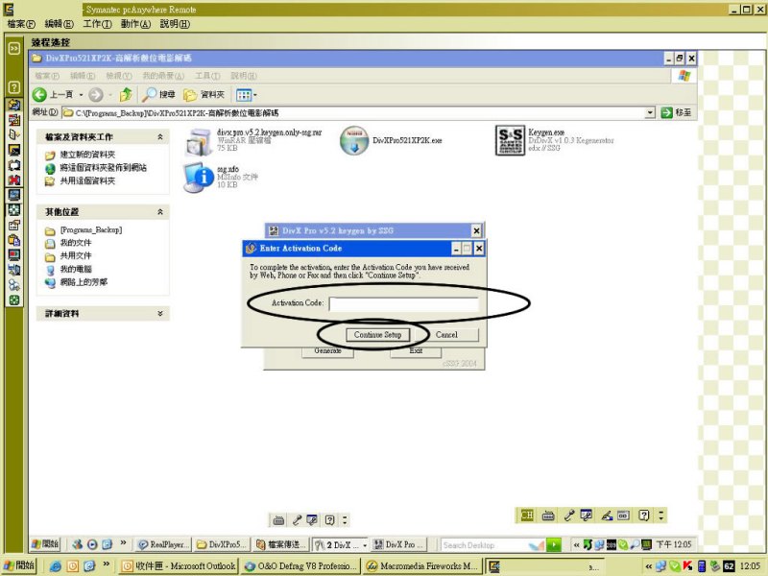768x576 pixels.
Task: Open Explorer 工具(T) menu
Action: 207,76
